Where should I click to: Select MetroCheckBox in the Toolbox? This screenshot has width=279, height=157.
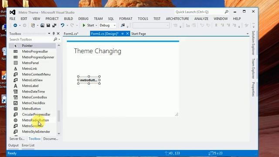(x=32, y=103)
